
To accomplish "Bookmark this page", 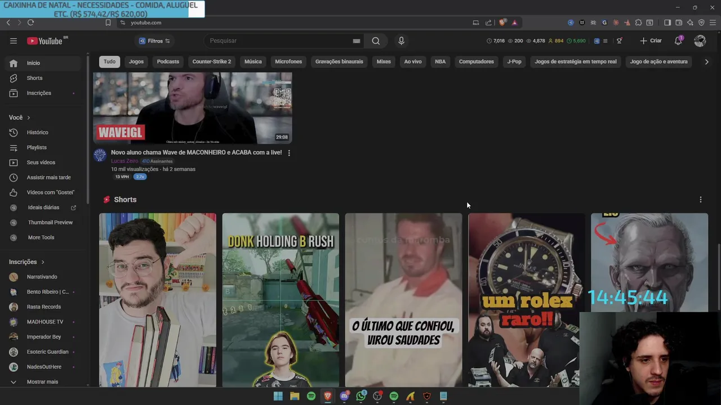I will tap(108, 22).
